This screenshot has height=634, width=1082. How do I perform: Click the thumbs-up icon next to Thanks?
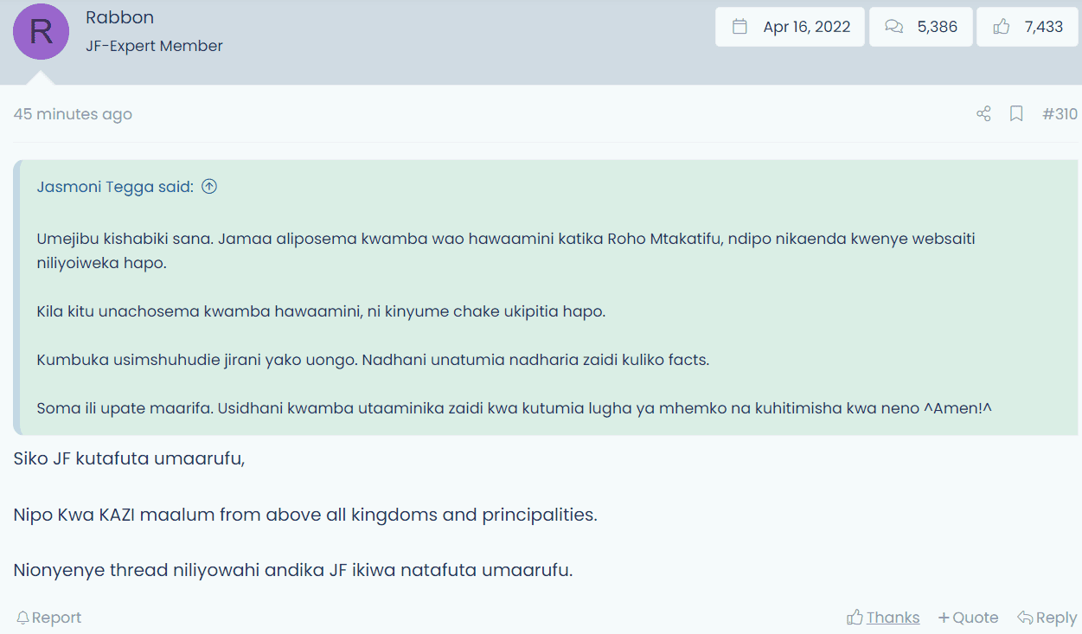click(855, 617)
